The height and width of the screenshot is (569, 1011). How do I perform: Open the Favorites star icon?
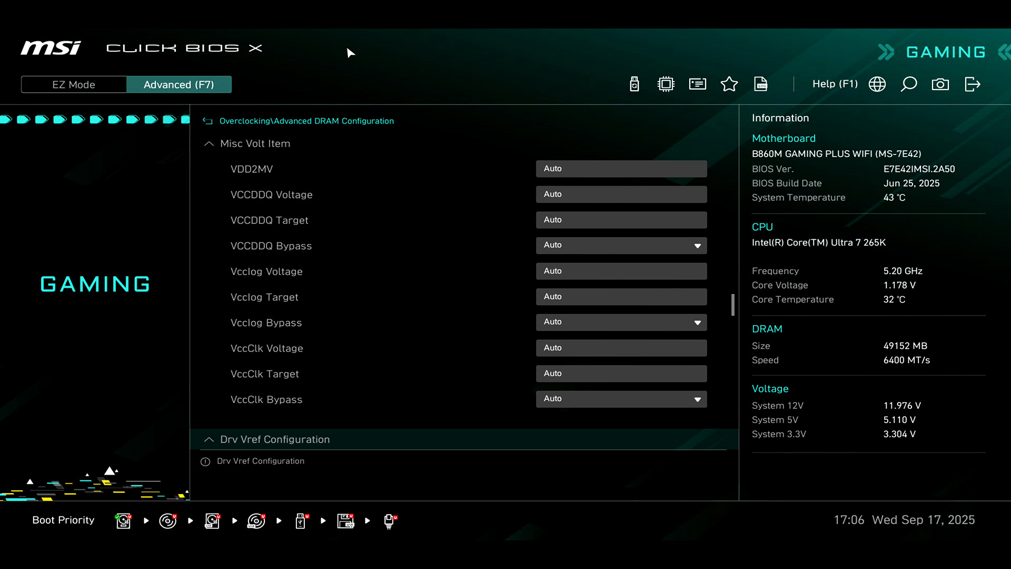point(729,84)
